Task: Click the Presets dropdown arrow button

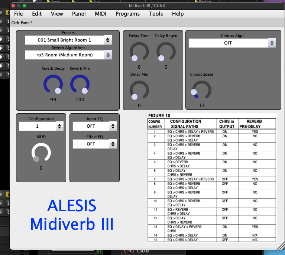Action: tap(108, 40)
